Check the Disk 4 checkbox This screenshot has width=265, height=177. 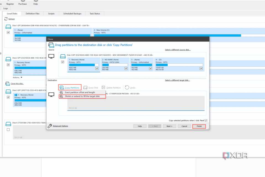pos(8,129)
